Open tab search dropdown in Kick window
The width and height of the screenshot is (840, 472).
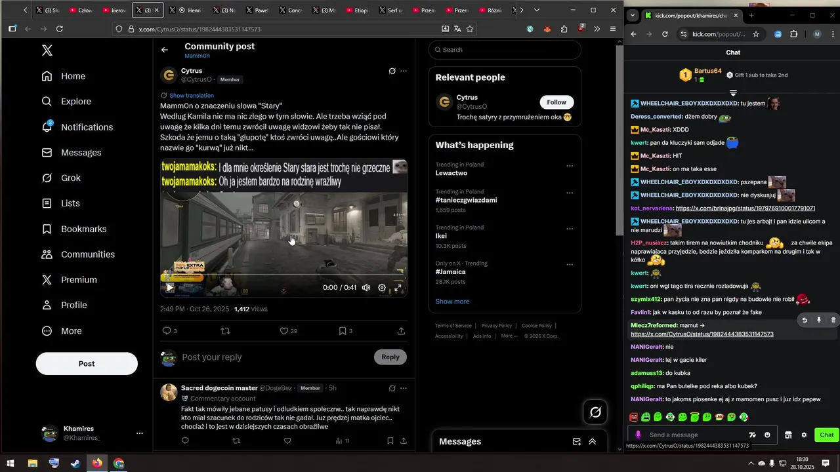click(x=632, y=15)
